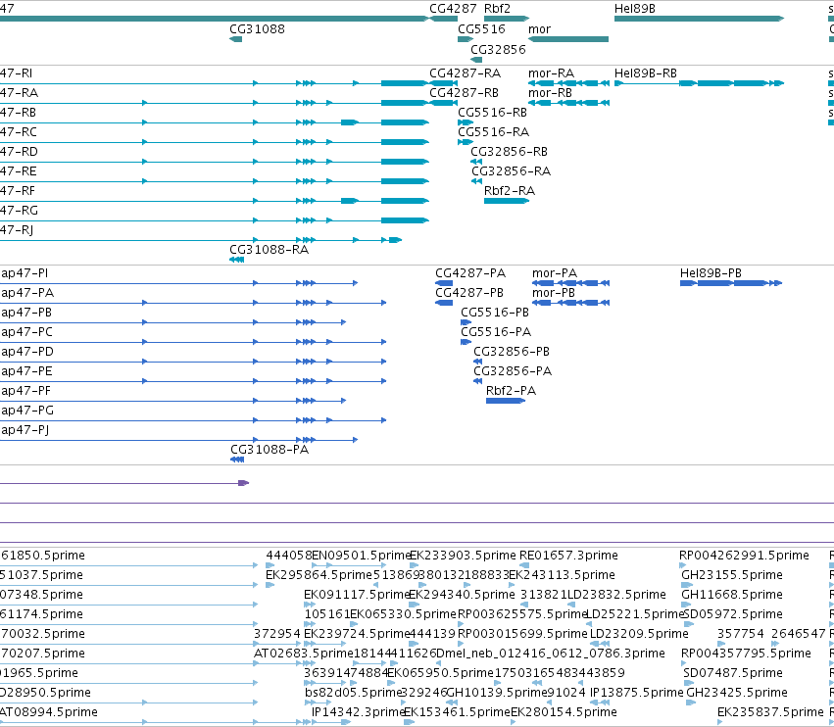Click the Rbf2-PA protein label

click(x=512, y=391)
